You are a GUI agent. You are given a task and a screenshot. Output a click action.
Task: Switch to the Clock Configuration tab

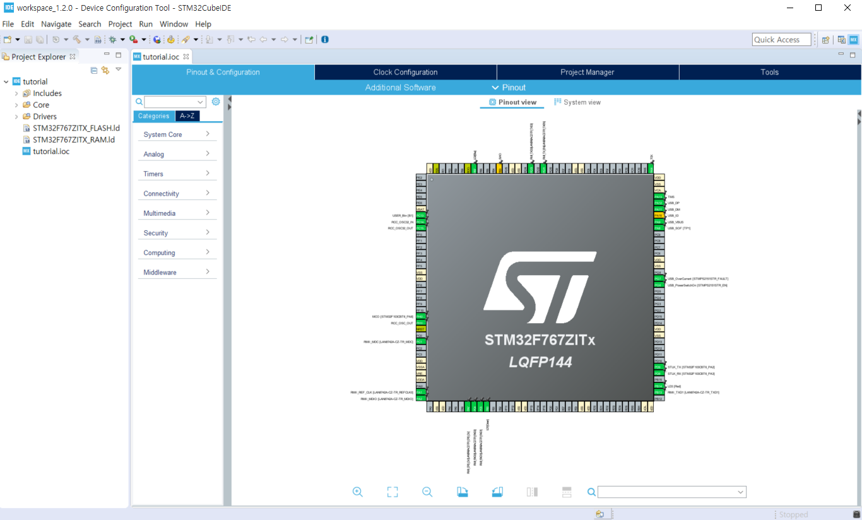(405, 72)
